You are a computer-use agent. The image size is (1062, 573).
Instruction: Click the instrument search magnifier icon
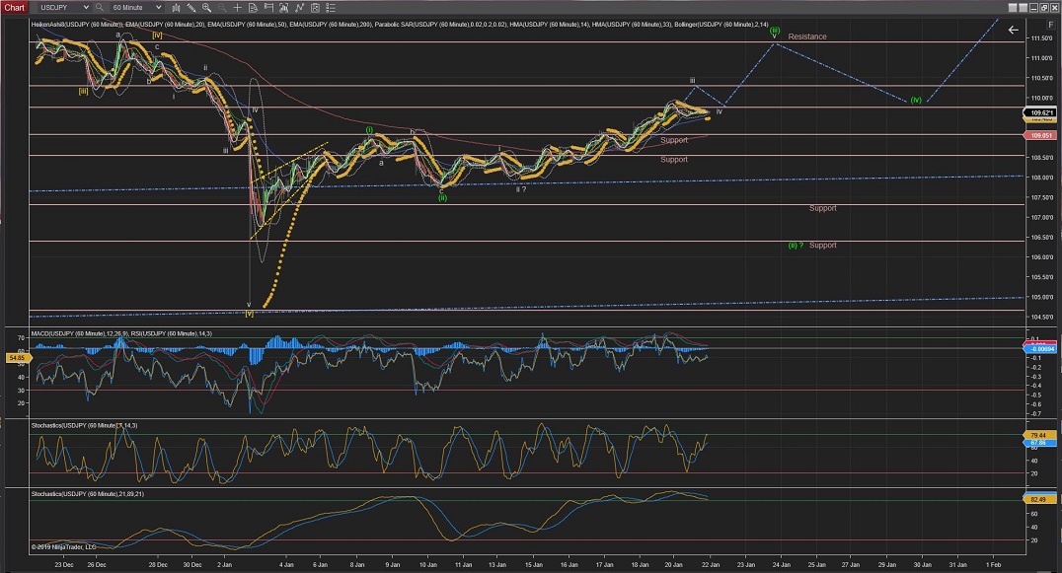100,8
